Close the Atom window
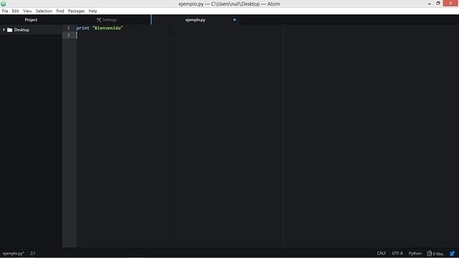Image resolution: width=459 pixels, height=258 pixels. pyautogui.click(x=451, y=3)
